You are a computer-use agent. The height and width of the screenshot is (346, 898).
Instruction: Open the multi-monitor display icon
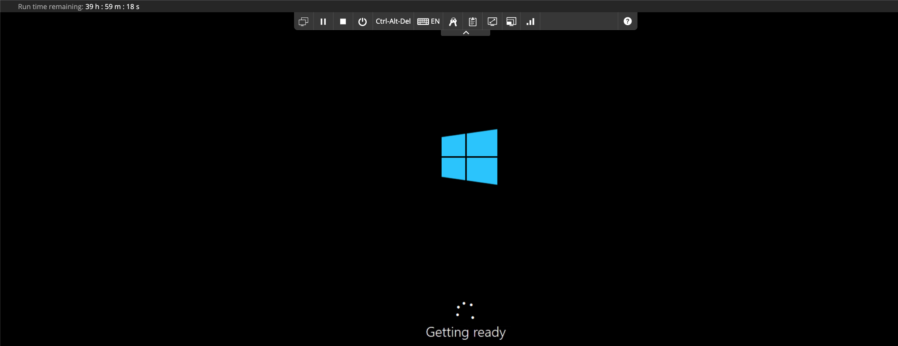click(x=304, y=21)
